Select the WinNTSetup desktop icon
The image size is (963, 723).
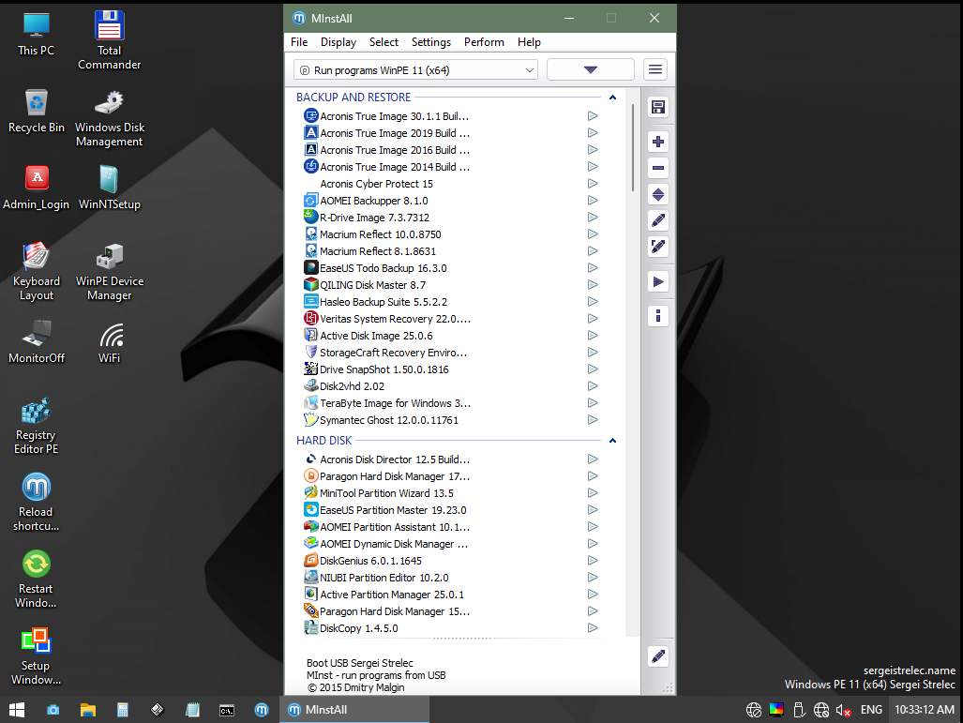[x=110, y=188]
